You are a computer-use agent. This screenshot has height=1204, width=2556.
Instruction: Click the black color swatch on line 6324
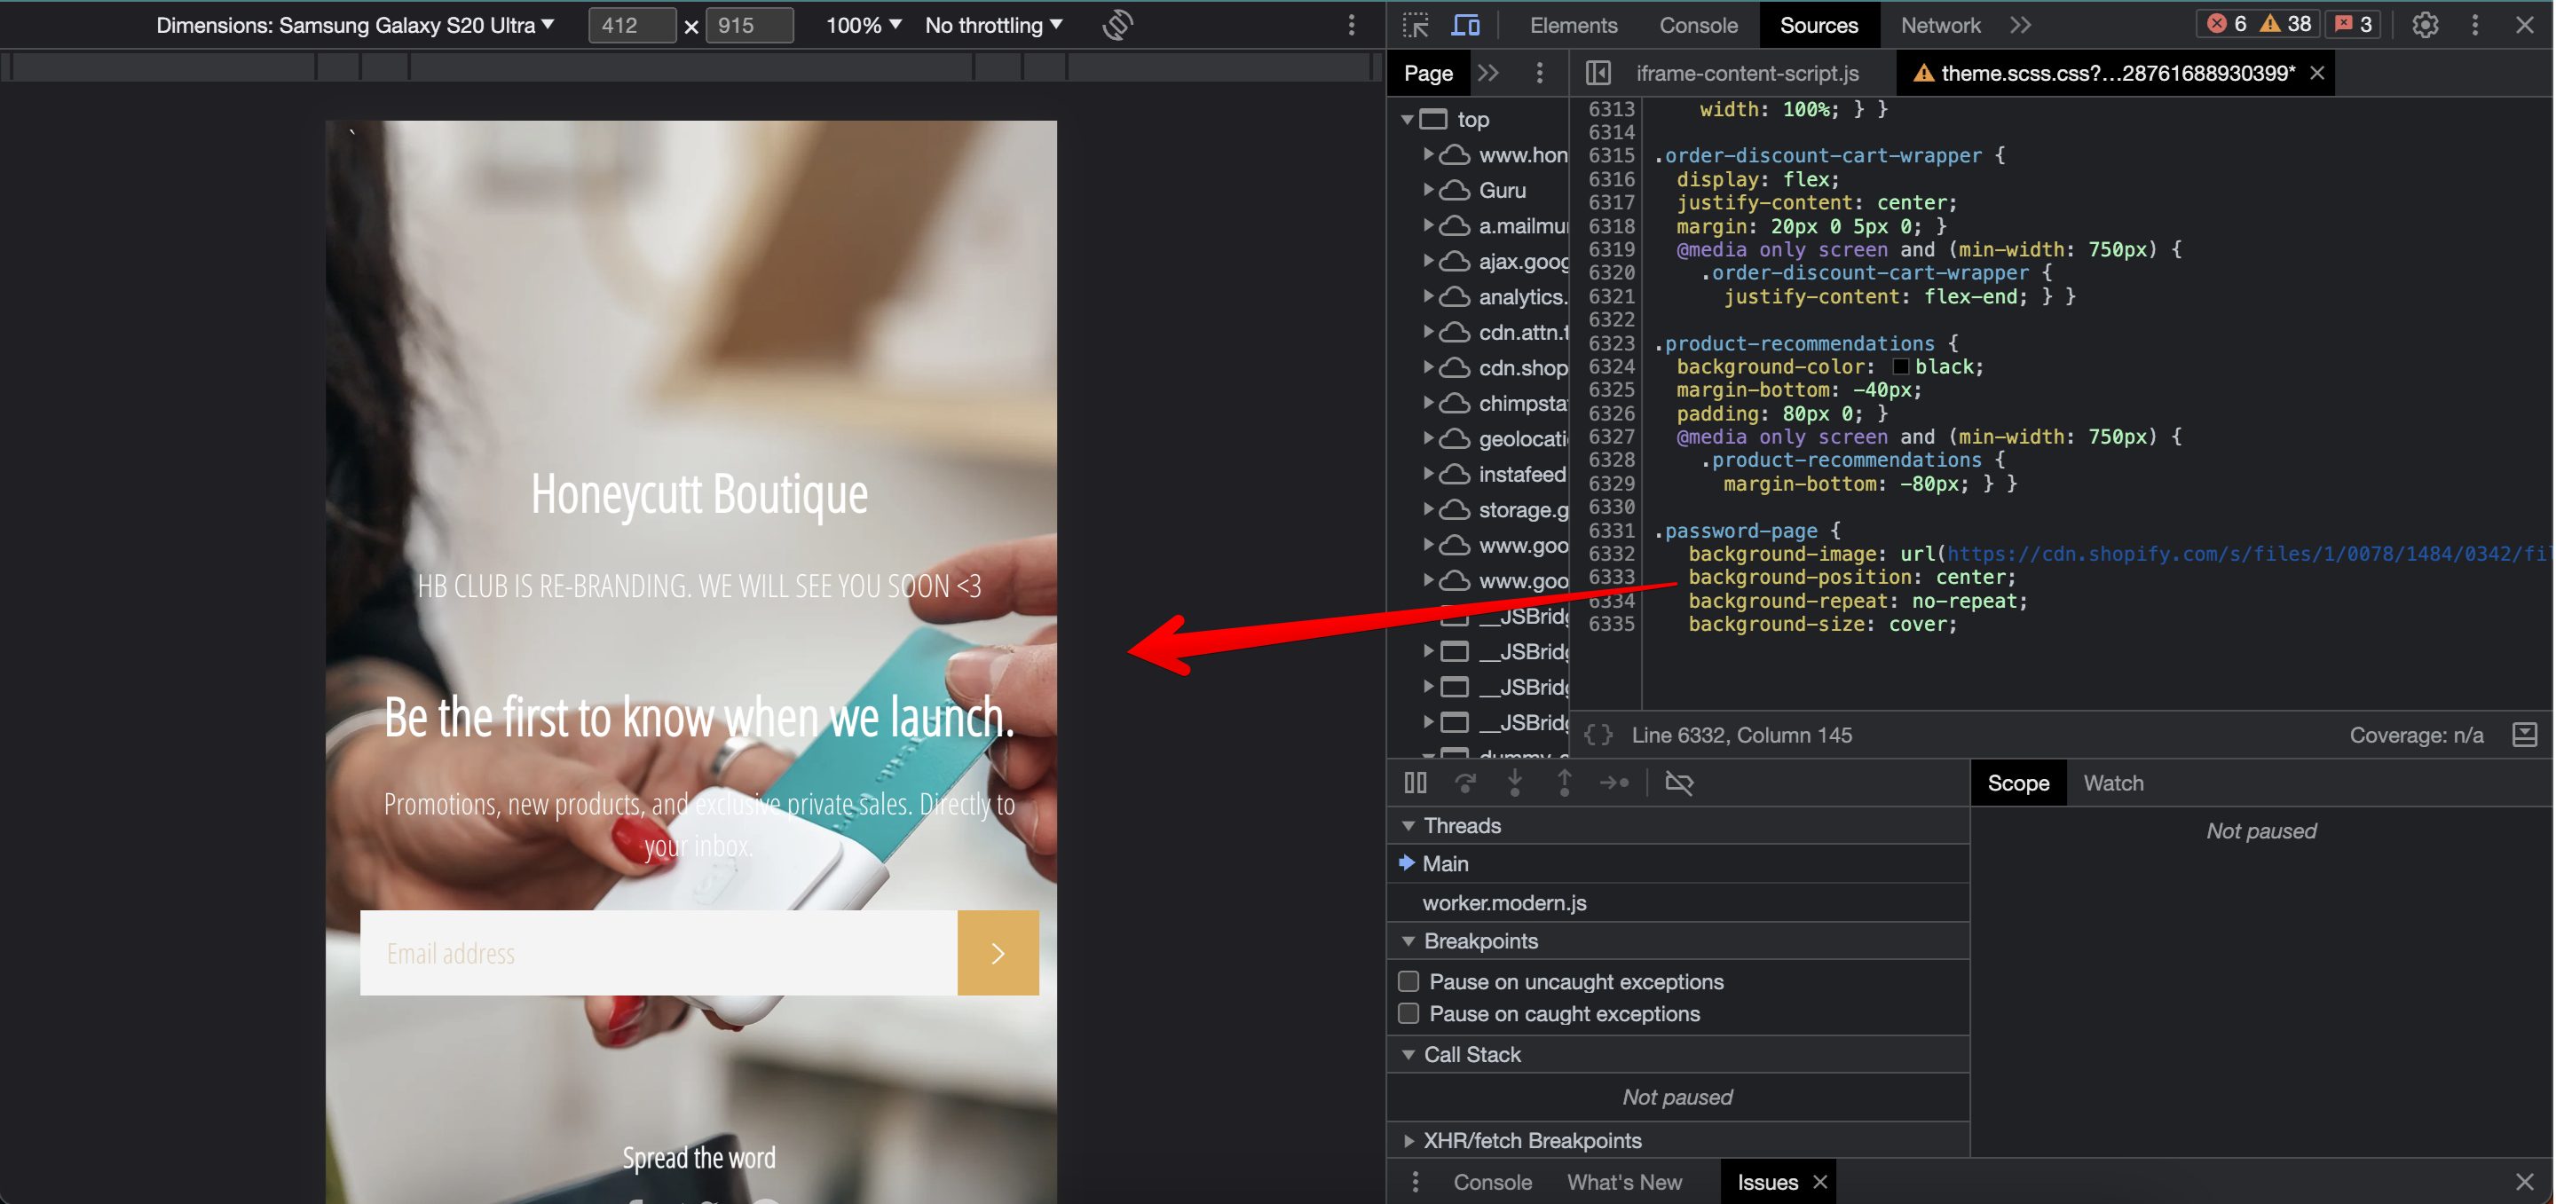click(x=1900, y=367)
